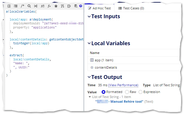
Task: Collapse the Test Inputs section
Action: click(x=89, y=16)
